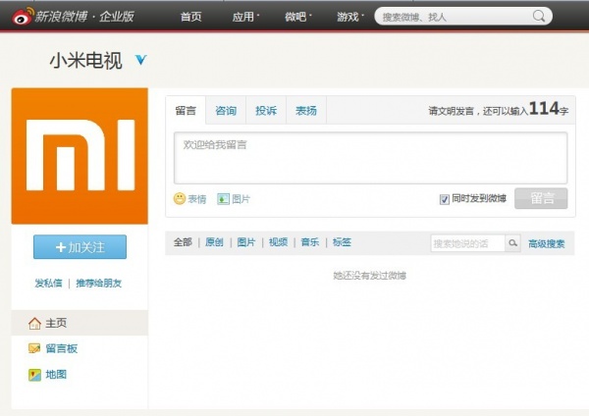Filter posts by 标签
Screen dimensions: 589x416
pyautogui.click(x=343, y=242)
